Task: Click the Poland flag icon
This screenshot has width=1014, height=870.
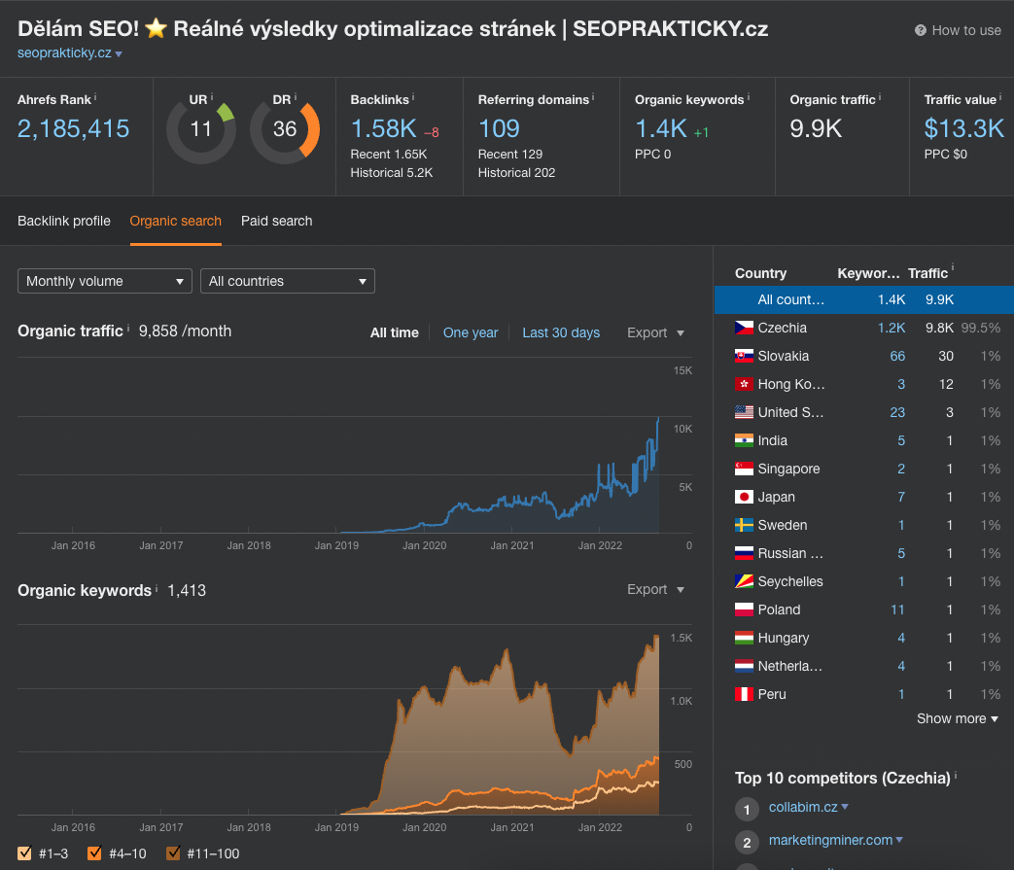Action: click(x=745, y=609)
